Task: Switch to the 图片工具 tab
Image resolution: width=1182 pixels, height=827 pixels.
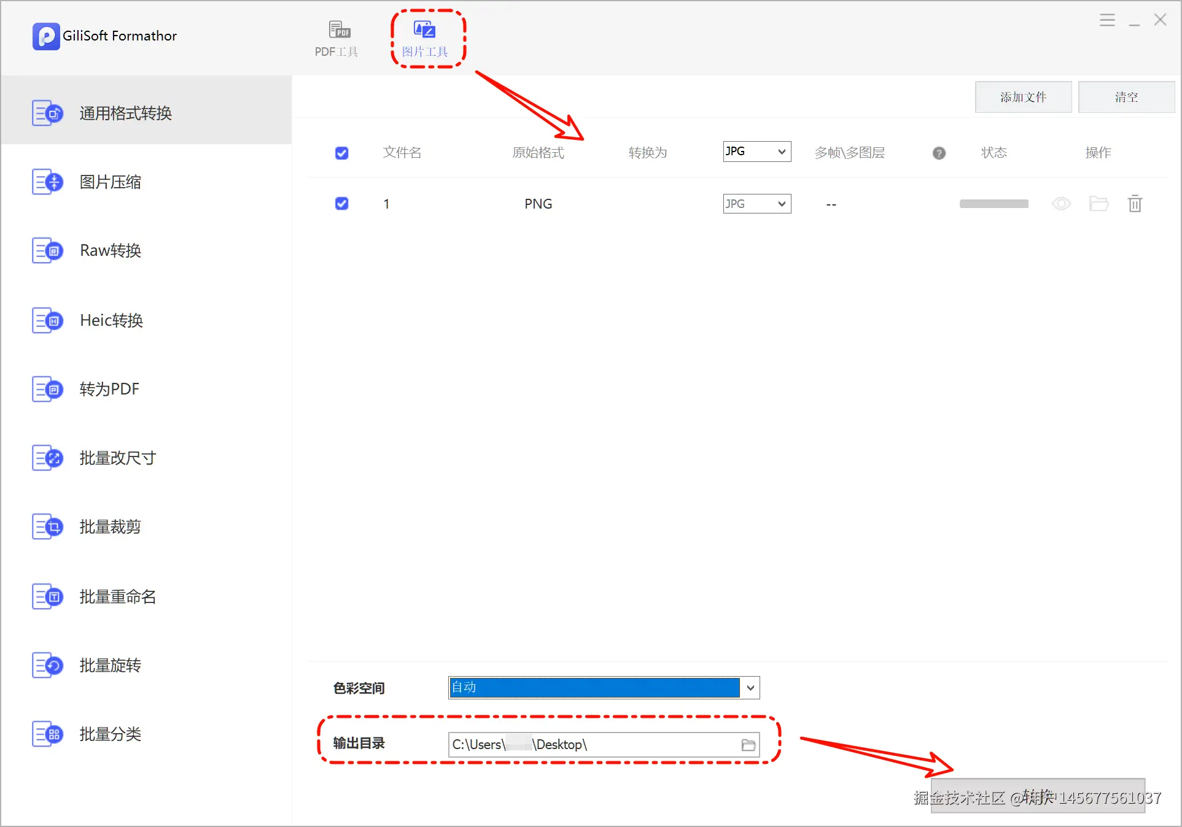Action: pyautogui.click(x=425, y=38)
